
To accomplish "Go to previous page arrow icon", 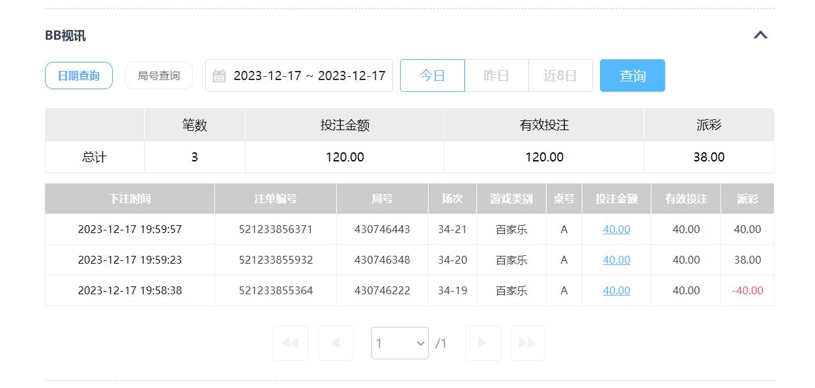I will point(336,343).
